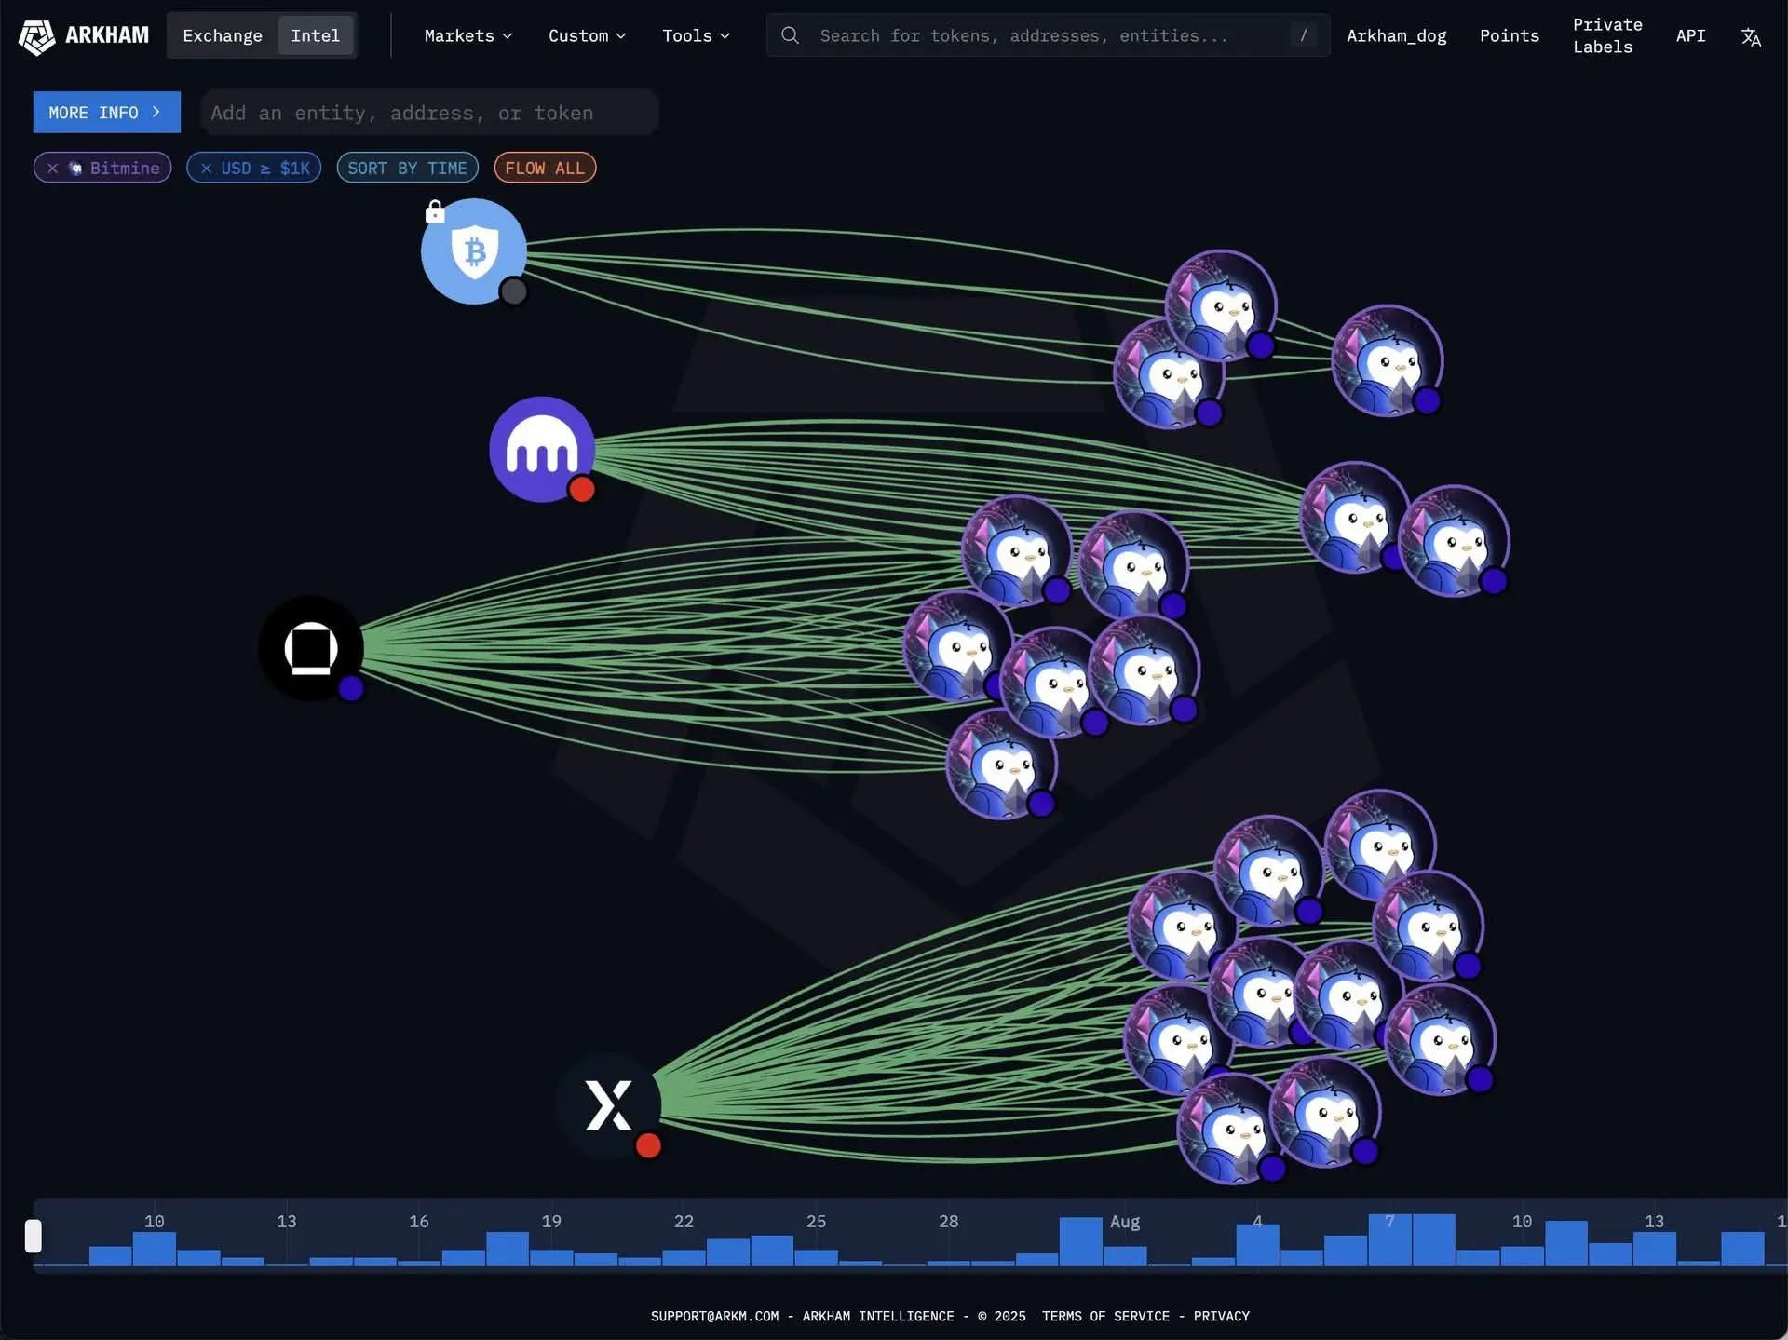The image size is (1788, 1340).
Task: Open the Points page
Action: [x=1509, y=35]
